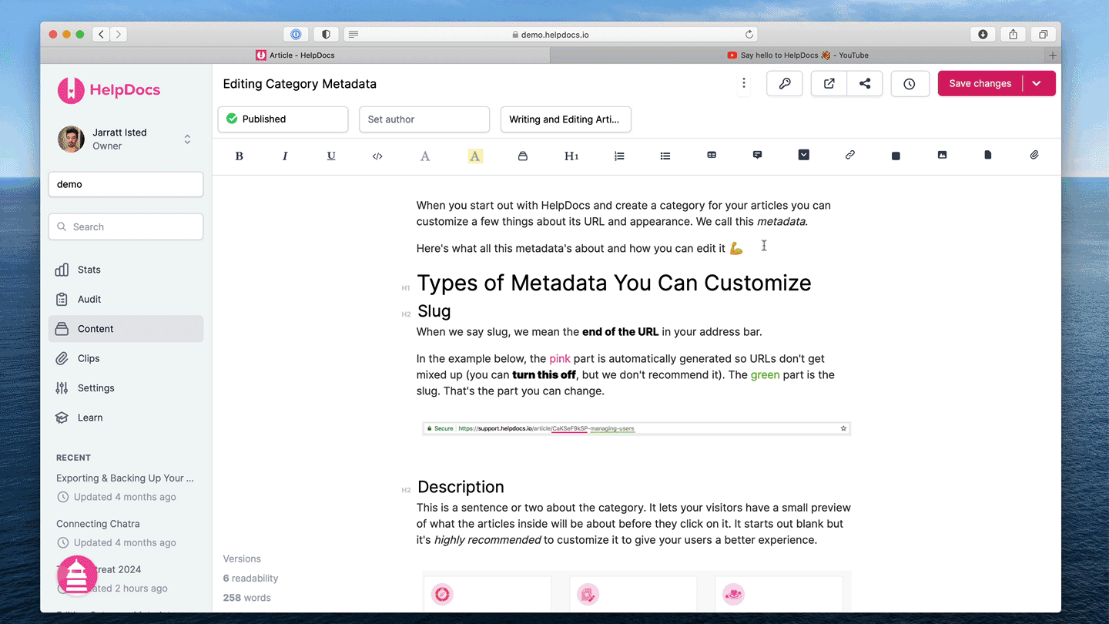
Task: Click the Versions link
Action: pyautogui.click(x=242, y=559)
